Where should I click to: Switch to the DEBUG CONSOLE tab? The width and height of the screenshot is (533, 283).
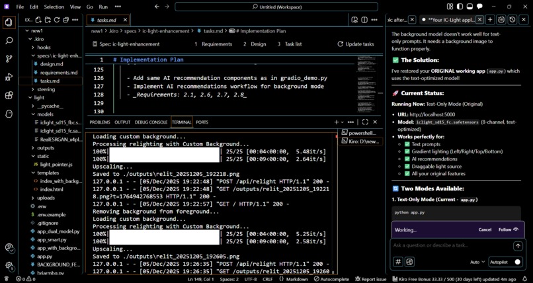click(151, 122)
